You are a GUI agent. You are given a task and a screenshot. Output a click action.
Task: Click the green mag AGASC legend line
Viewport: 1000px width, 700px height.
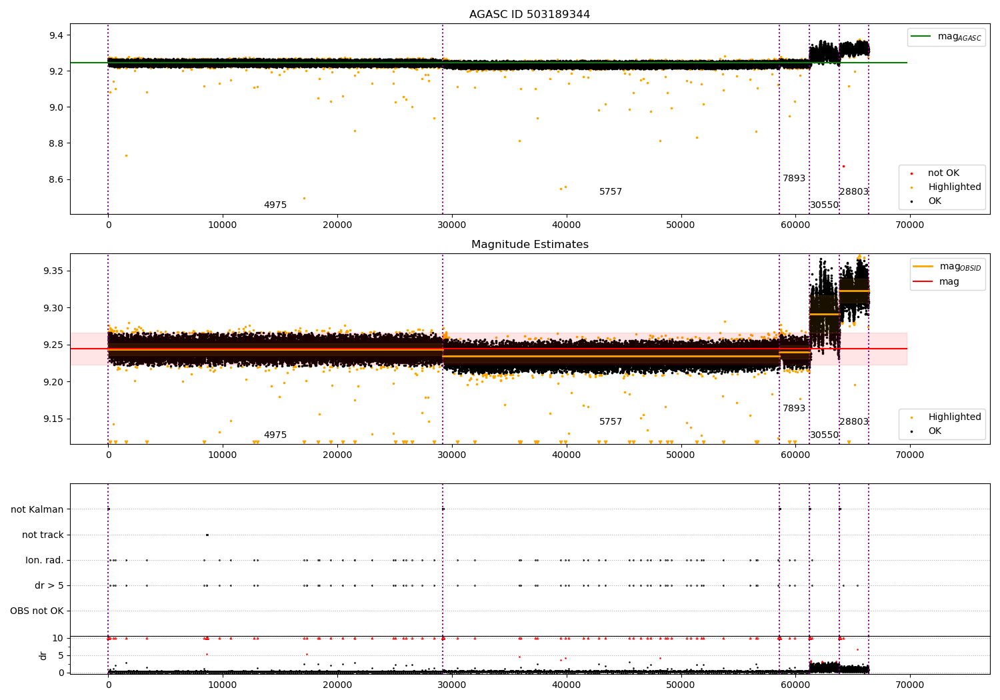pyautogui.click(x=920, y=37)
